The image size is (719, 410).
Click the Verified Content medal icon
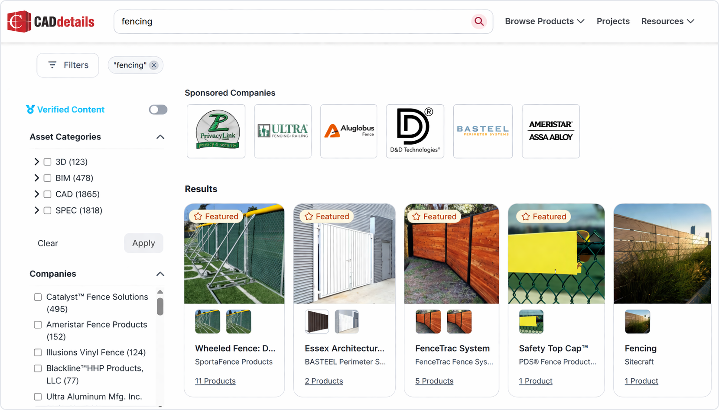click(x=30, y=110)
